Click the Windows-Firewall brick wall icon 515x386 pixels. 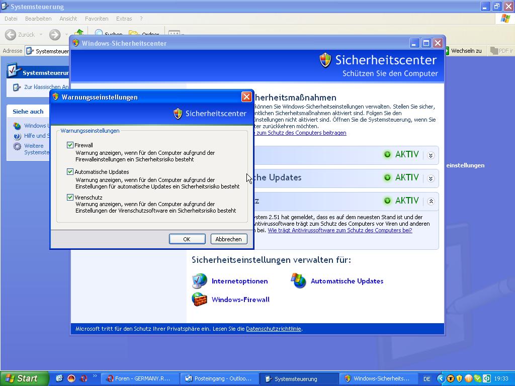click(199, 300)
